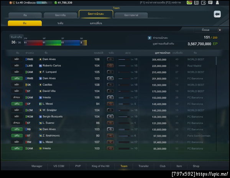This screenshot has width=230, height=178.
Task: Click the +6 grade badge in L. Suarez row
Action: point(110,123)
